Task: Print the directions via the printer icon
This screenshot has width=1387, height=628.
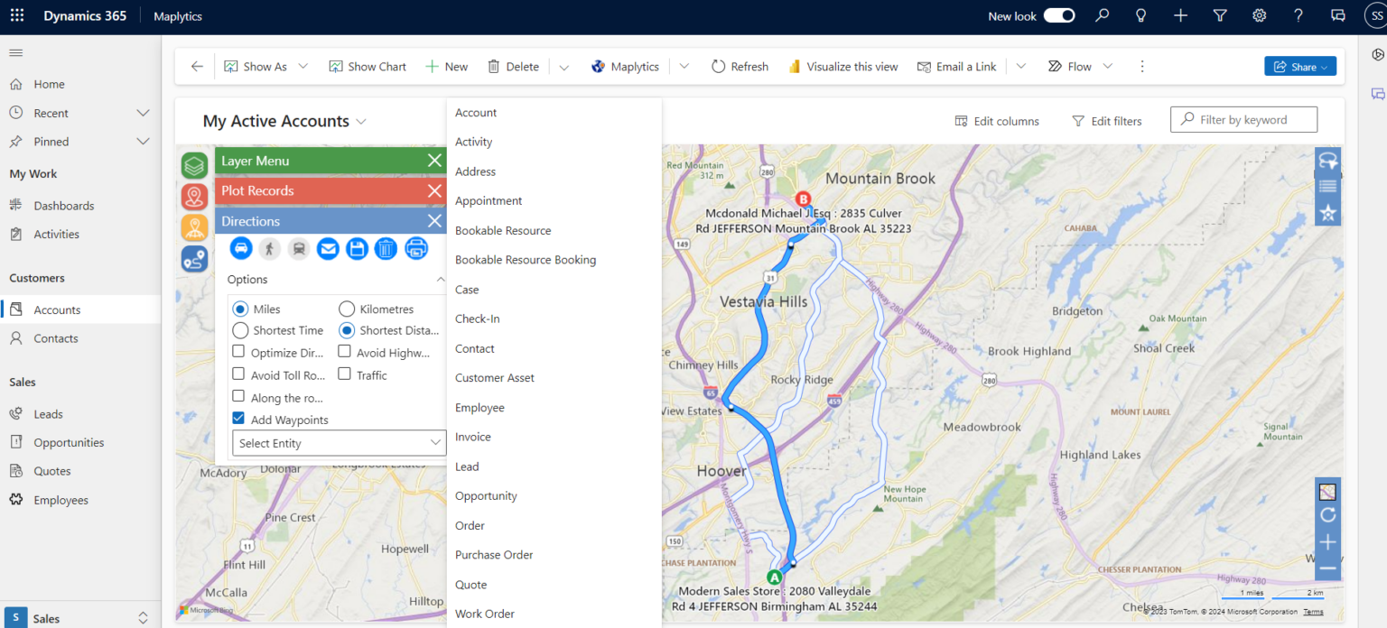Action: (416, 248)
